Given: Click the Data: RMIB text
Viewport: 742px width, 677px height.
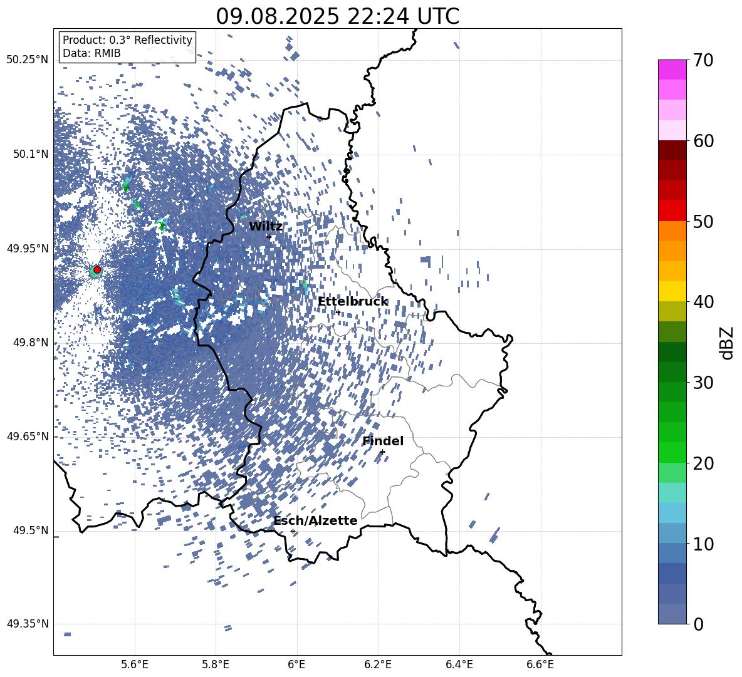Looking at the screenshot, I should click(91, 53).
